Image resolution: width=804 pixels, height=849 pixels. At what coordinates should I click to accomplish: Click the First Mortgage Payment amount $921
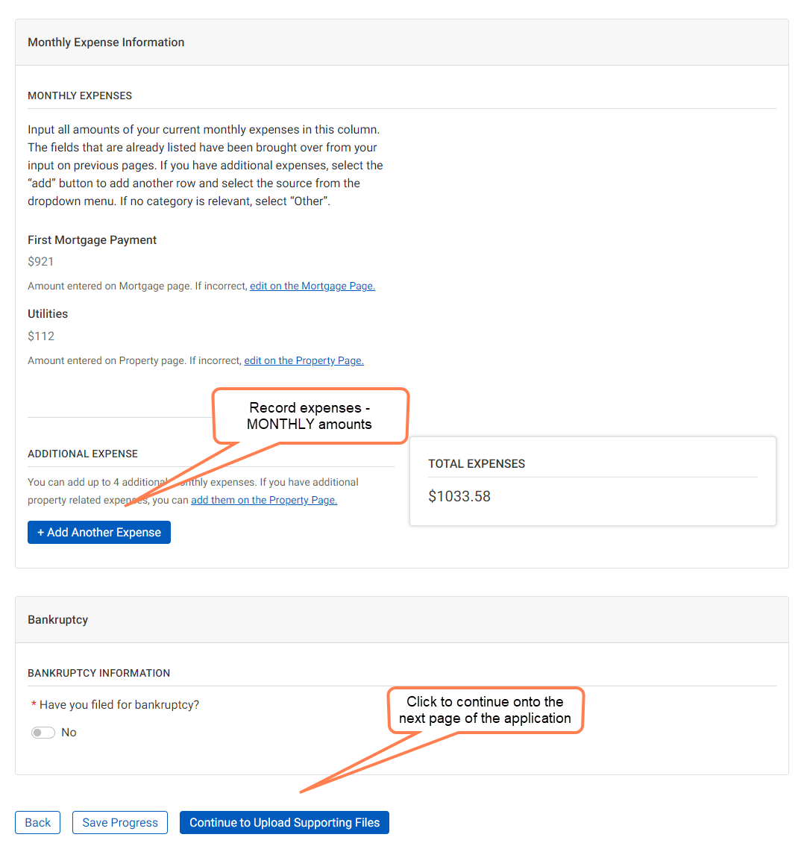41,261
